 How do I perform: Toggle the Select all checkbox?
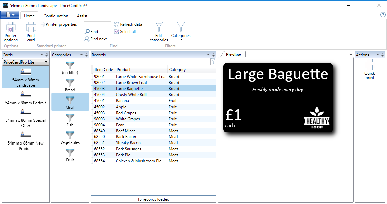(117, 32)
